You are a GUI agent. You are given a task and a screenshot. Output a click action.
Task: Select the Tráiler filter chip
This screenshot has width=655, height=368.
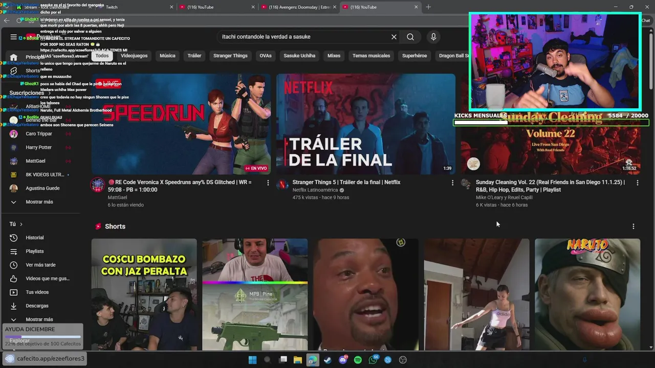pos(194,56)
